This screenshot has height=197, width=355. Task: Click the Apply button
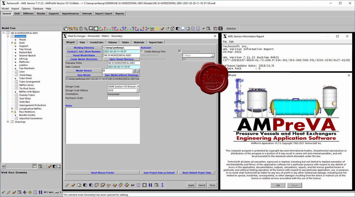coord(191,185)
